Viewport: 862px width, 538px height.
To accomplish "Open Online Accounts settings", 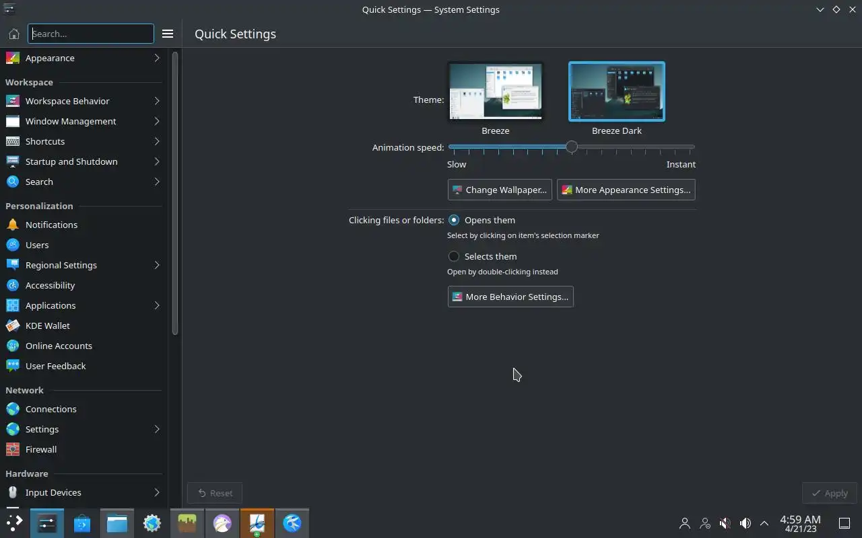I will click(x=84, y=346).
